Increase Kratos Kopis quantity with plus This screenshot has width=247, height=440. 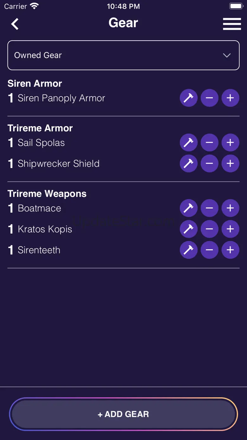click(x=230, y=229)
